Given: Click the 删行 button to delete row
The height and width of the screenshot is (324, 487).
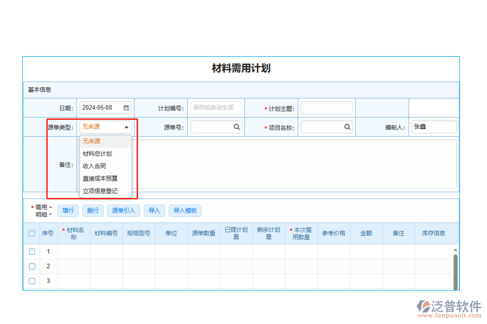Looking at the screenshot, I should coord(93,211).
